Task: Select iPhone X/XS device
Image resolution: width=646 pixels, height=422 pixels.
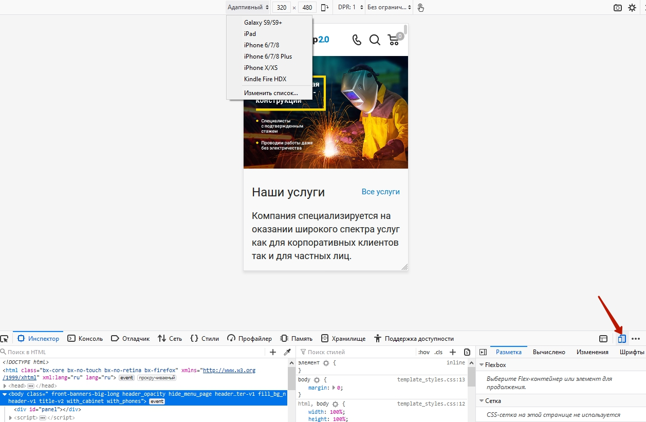Action: (269, 68)
